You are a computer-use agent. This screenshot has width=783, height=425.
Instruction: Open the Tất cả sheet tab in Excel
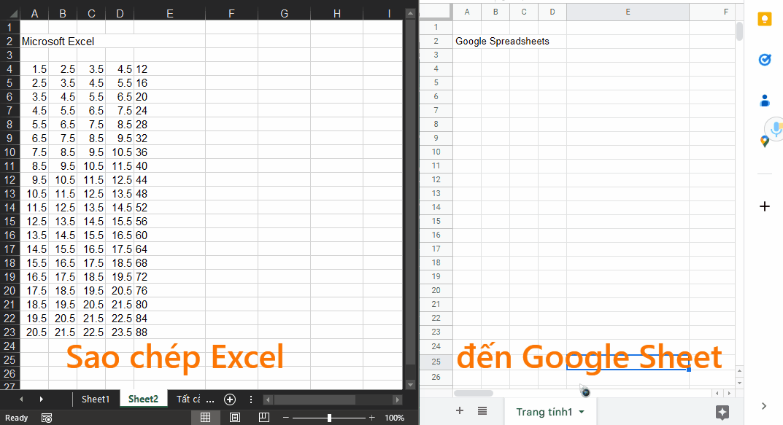(188, 399)
